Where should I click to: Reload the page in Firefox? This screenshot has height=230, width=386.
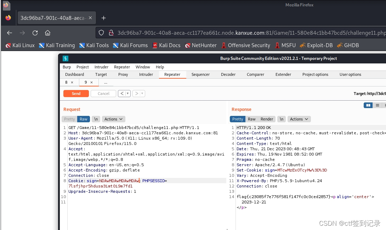[x=35, y=33]
